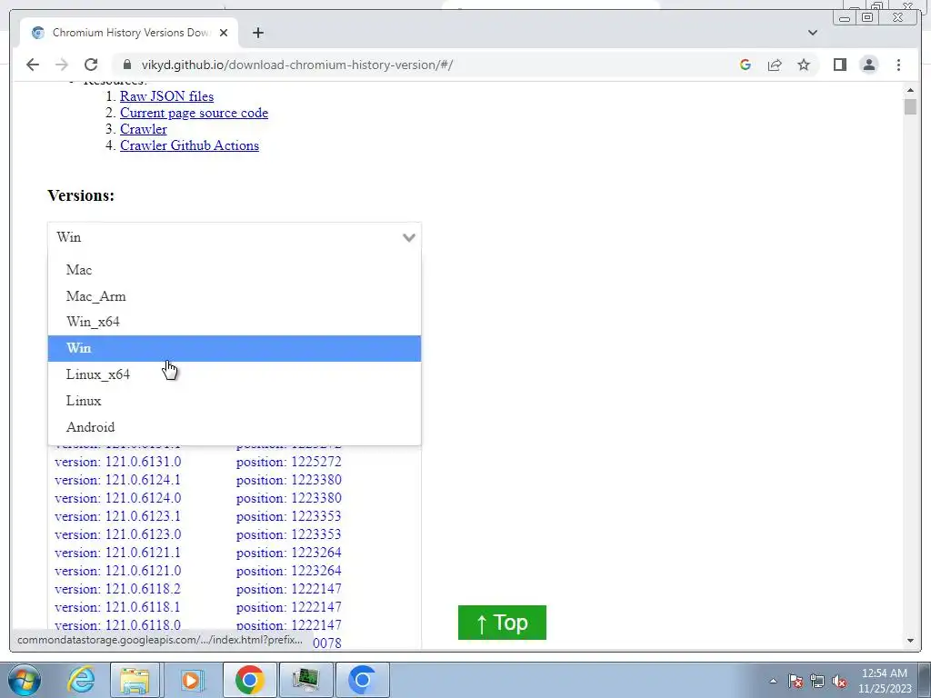View site information lock icon
Viewport: 931px width, 698px height.
pyautogui.click(x=127, y=65)
